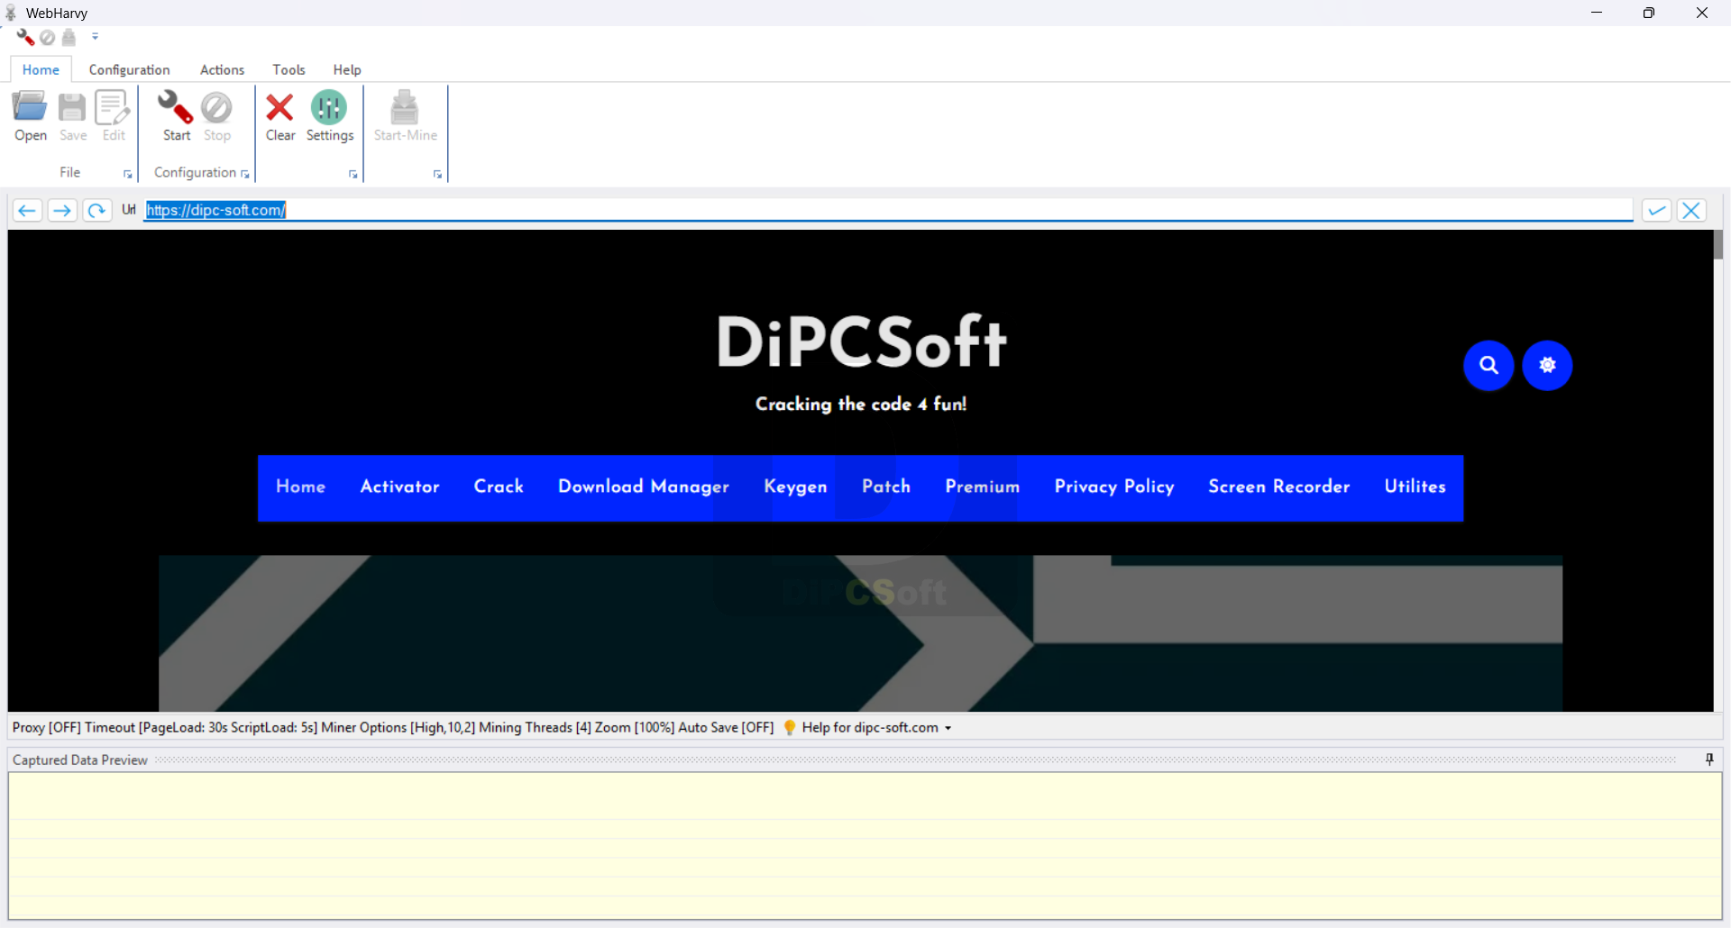
Task: Click the Utilites navigation link
Action: (x=1415, y=487)
